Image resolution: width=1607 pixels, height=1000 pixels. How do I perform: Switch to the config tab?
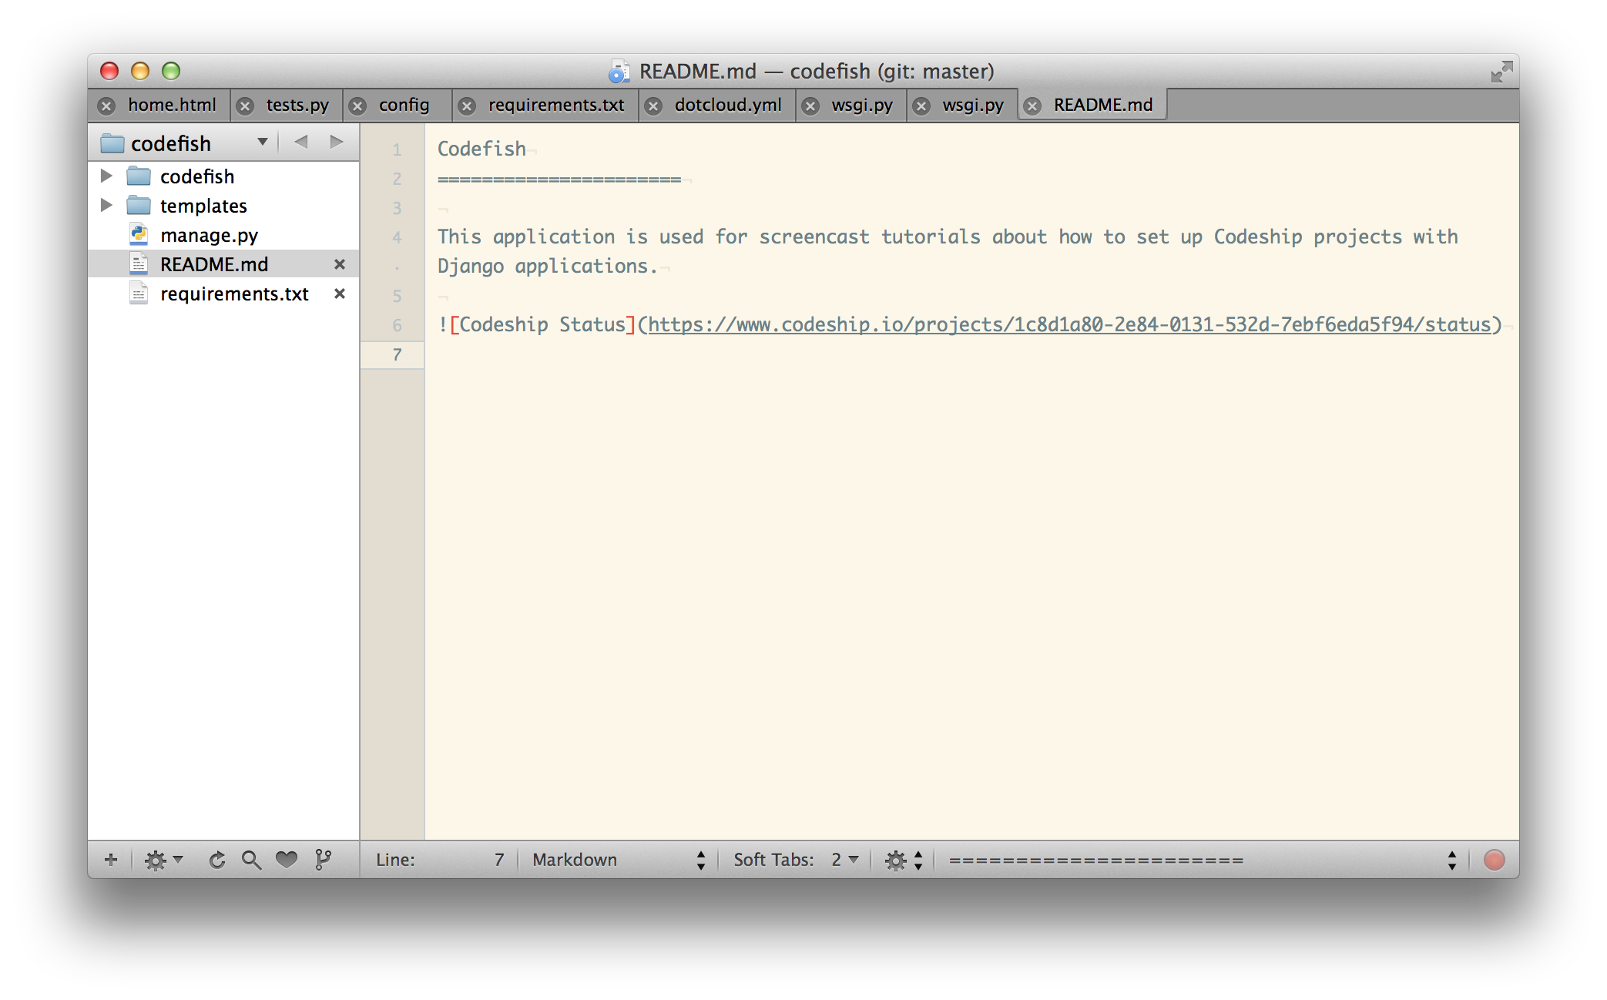tap(404, 105)
